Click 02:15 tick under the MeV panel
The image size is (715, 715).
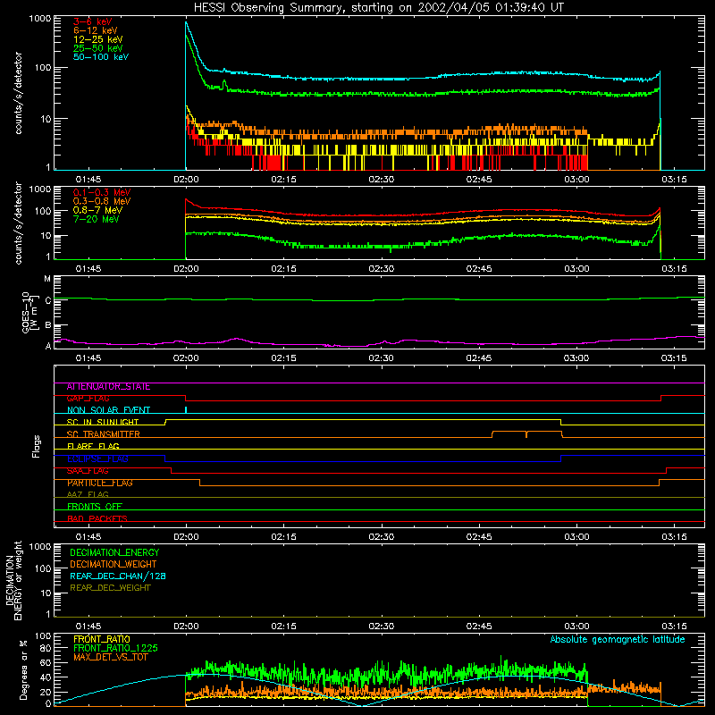(283, 269)
